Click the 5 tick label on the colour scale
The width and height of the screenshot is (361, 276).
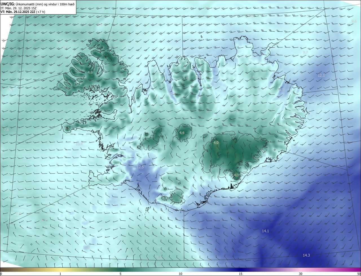tap(120, 274)
